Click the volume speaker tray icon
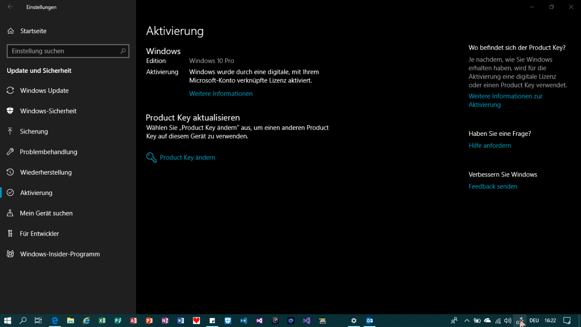581x327 pixels. pyautogui.click(x=508, y=321)
